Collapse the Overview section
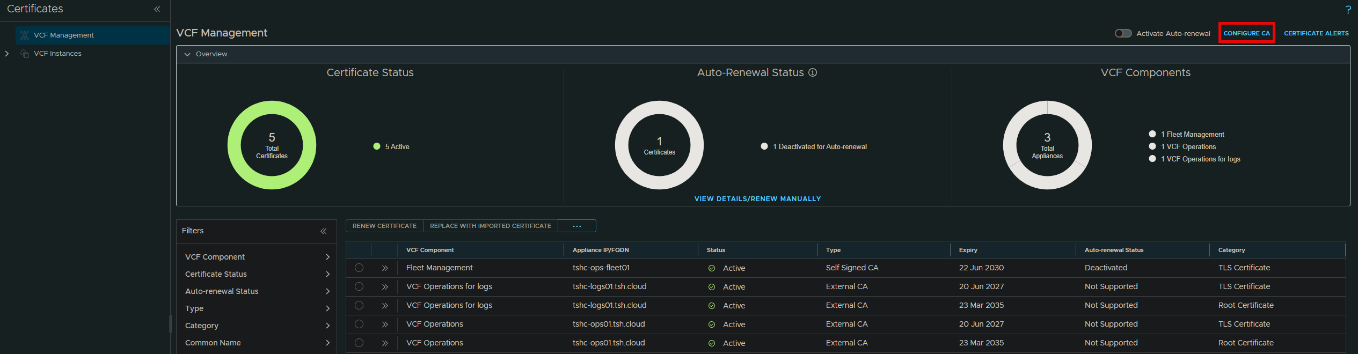 click(187, 54)
